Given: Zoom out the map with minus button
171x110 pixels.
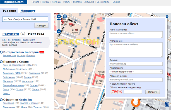Looking at the screenshot, I should pyautogui.click(x=59, y=31).
